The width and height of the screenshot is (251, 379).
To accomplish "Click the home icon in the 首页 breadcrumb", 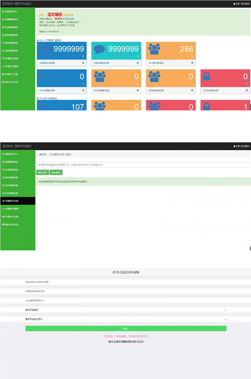I will [x=40, y=154].
